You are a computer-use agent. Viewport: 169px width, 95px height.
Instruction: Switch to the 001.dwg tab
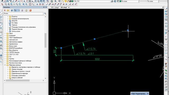[x=64, y=7]
